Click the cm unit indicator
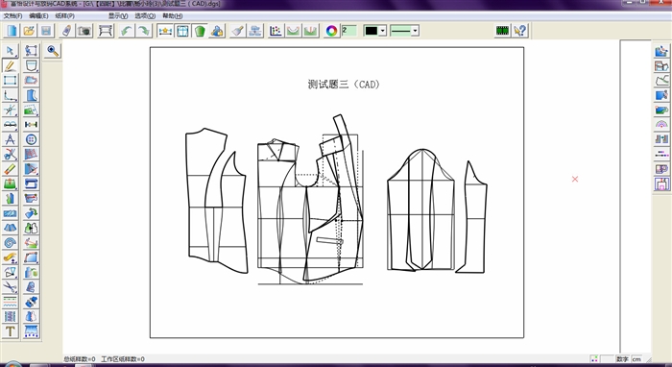The width and height of the screenshot is (672, 367). click(636, 359)
